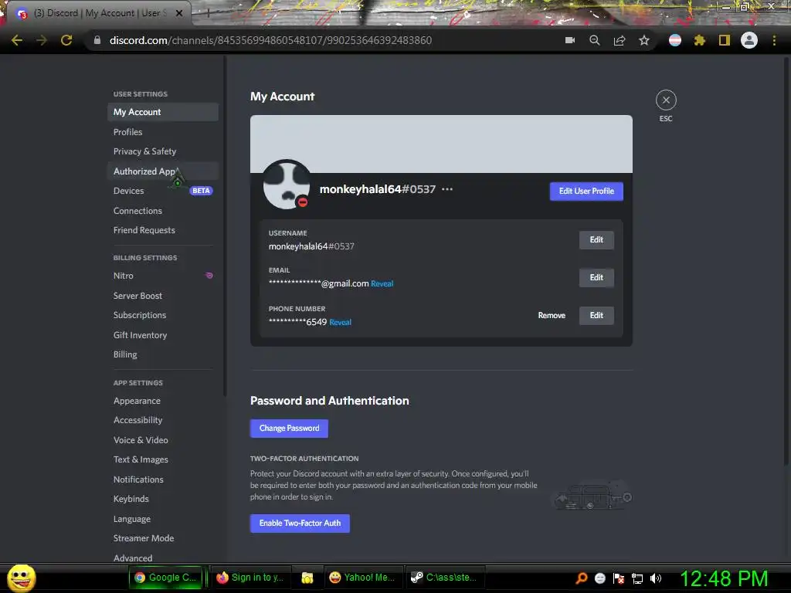
Task: Click the browser back arrow
Action: point(17,40)
